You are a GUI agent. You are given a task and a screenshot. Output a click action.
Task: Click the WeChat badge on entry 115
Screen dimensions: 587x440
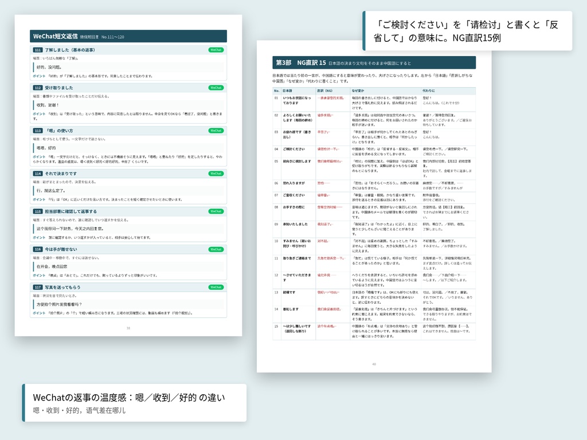tap(216, 211)
